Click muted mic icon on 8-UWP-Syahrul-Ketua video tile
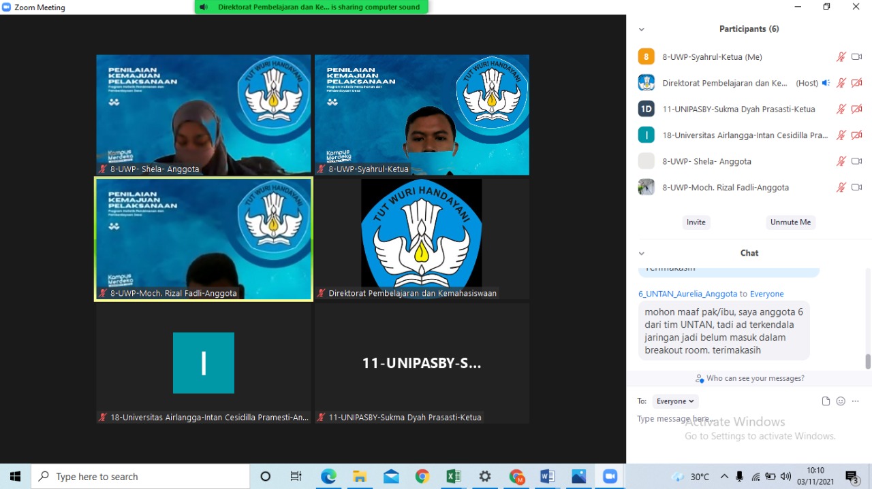 point(321,169)
